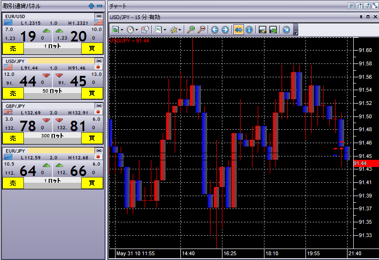
Task: Add a currency panel with plus icon
Action: (92, 6)
